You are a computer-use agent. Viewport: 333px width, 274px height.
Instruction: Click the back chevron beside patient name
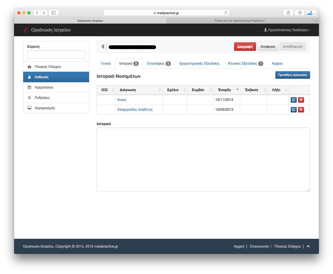(103, 47)
